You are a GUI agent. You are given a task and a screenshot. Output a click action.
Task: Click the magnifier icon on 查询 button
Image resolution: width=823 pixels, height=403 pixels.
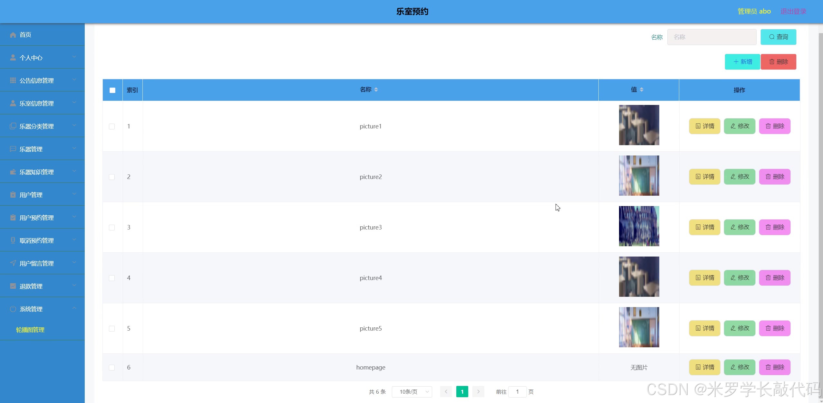(772, 37)
